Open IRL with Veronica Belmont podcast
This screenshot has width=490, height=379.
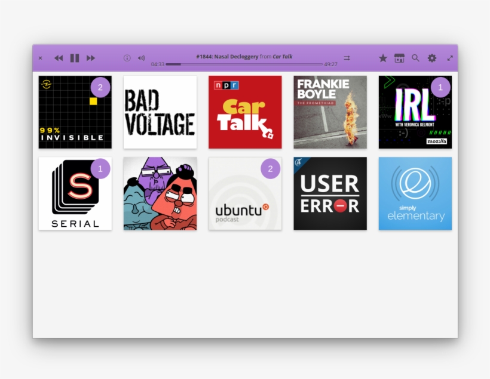pos(415,112)
